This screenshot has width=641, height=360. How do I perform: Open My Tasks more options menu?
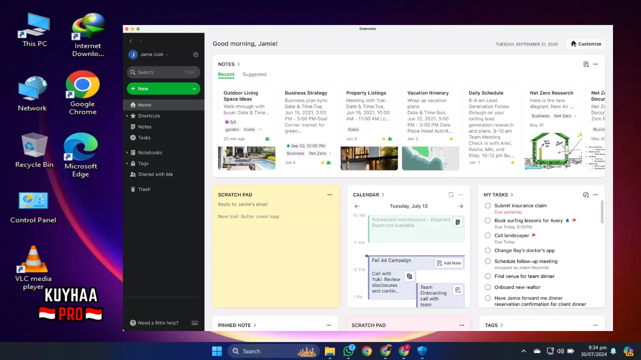point(595,195)
